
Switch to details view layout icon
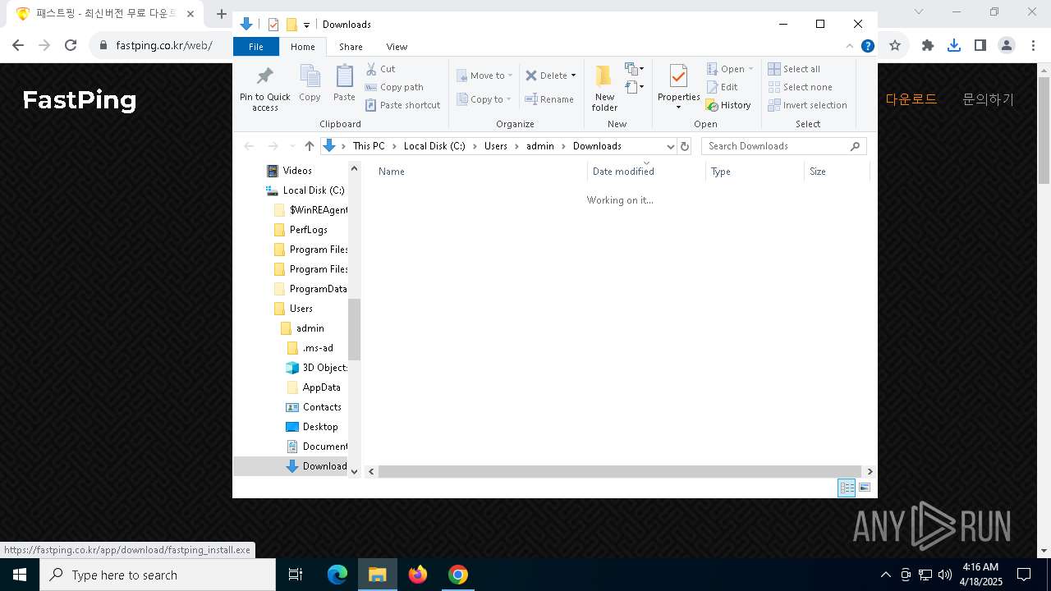click(847, 488)
